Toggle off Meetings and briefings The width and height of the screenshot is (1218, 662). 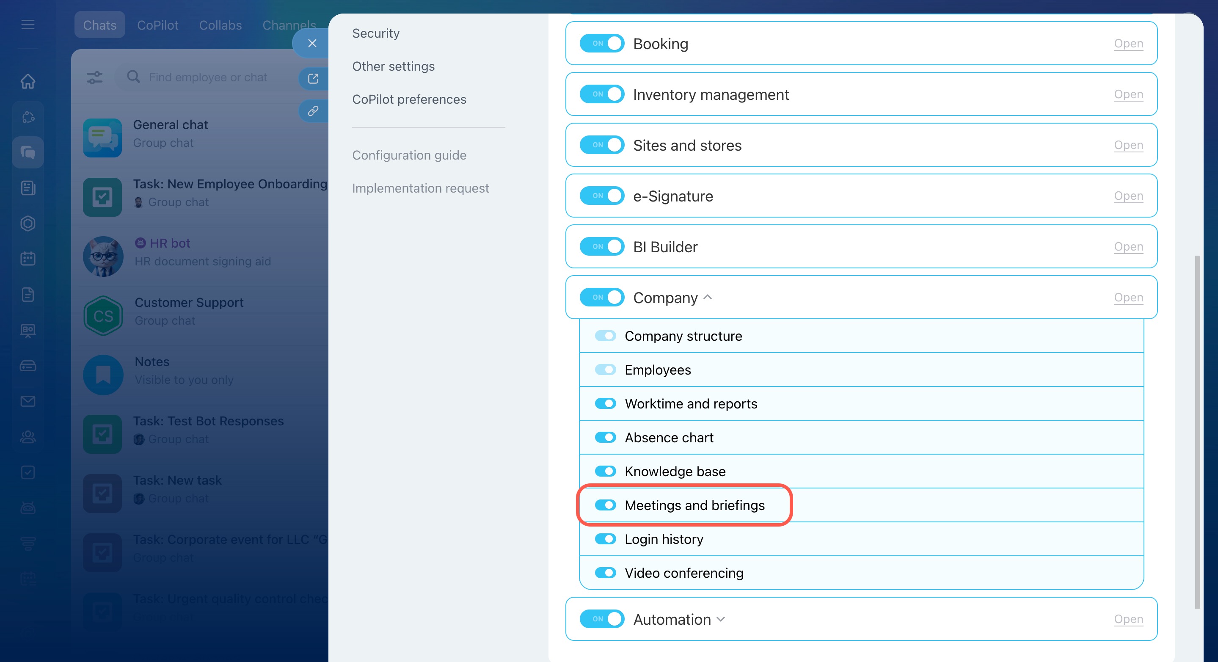click(x=605, y=505)
